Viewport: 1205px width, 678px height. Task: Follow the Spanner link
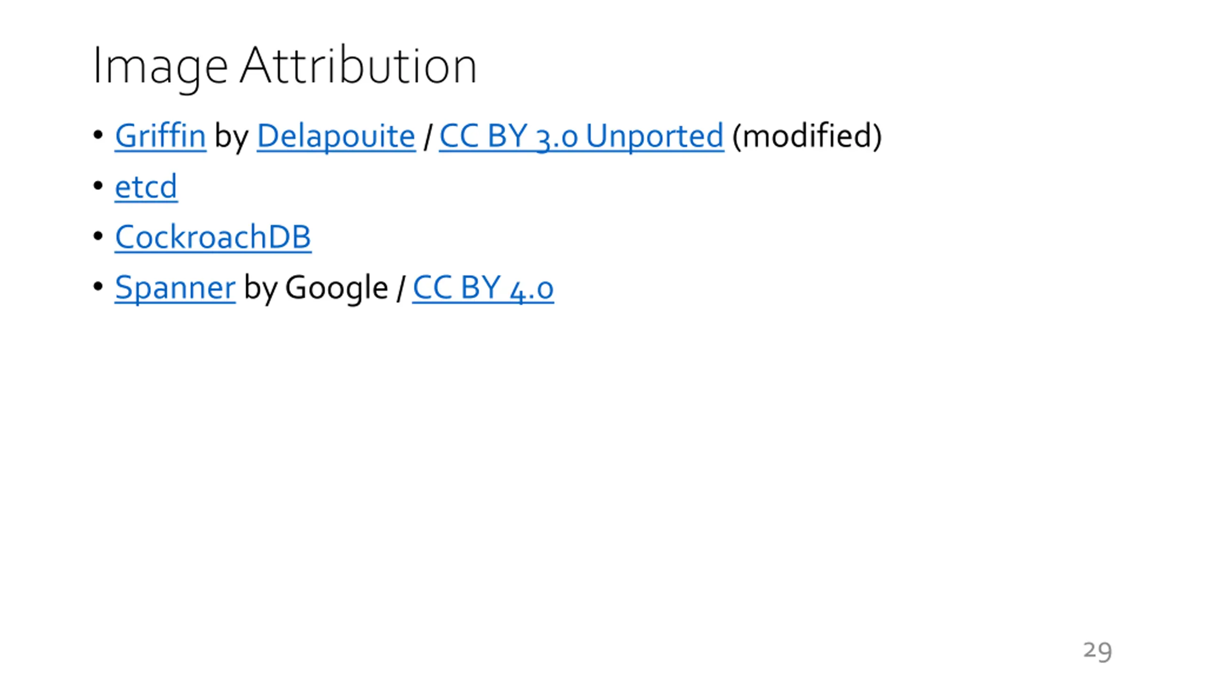(175, 288)
